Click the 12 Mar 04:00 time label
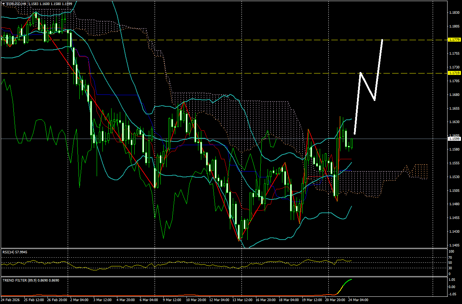 [x=219, y=300]
